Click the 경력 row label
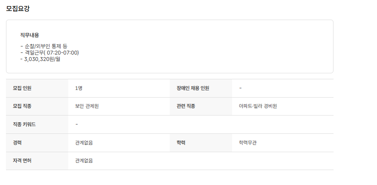Viewport: 377px width, 185px height. (x=17, y=143)
